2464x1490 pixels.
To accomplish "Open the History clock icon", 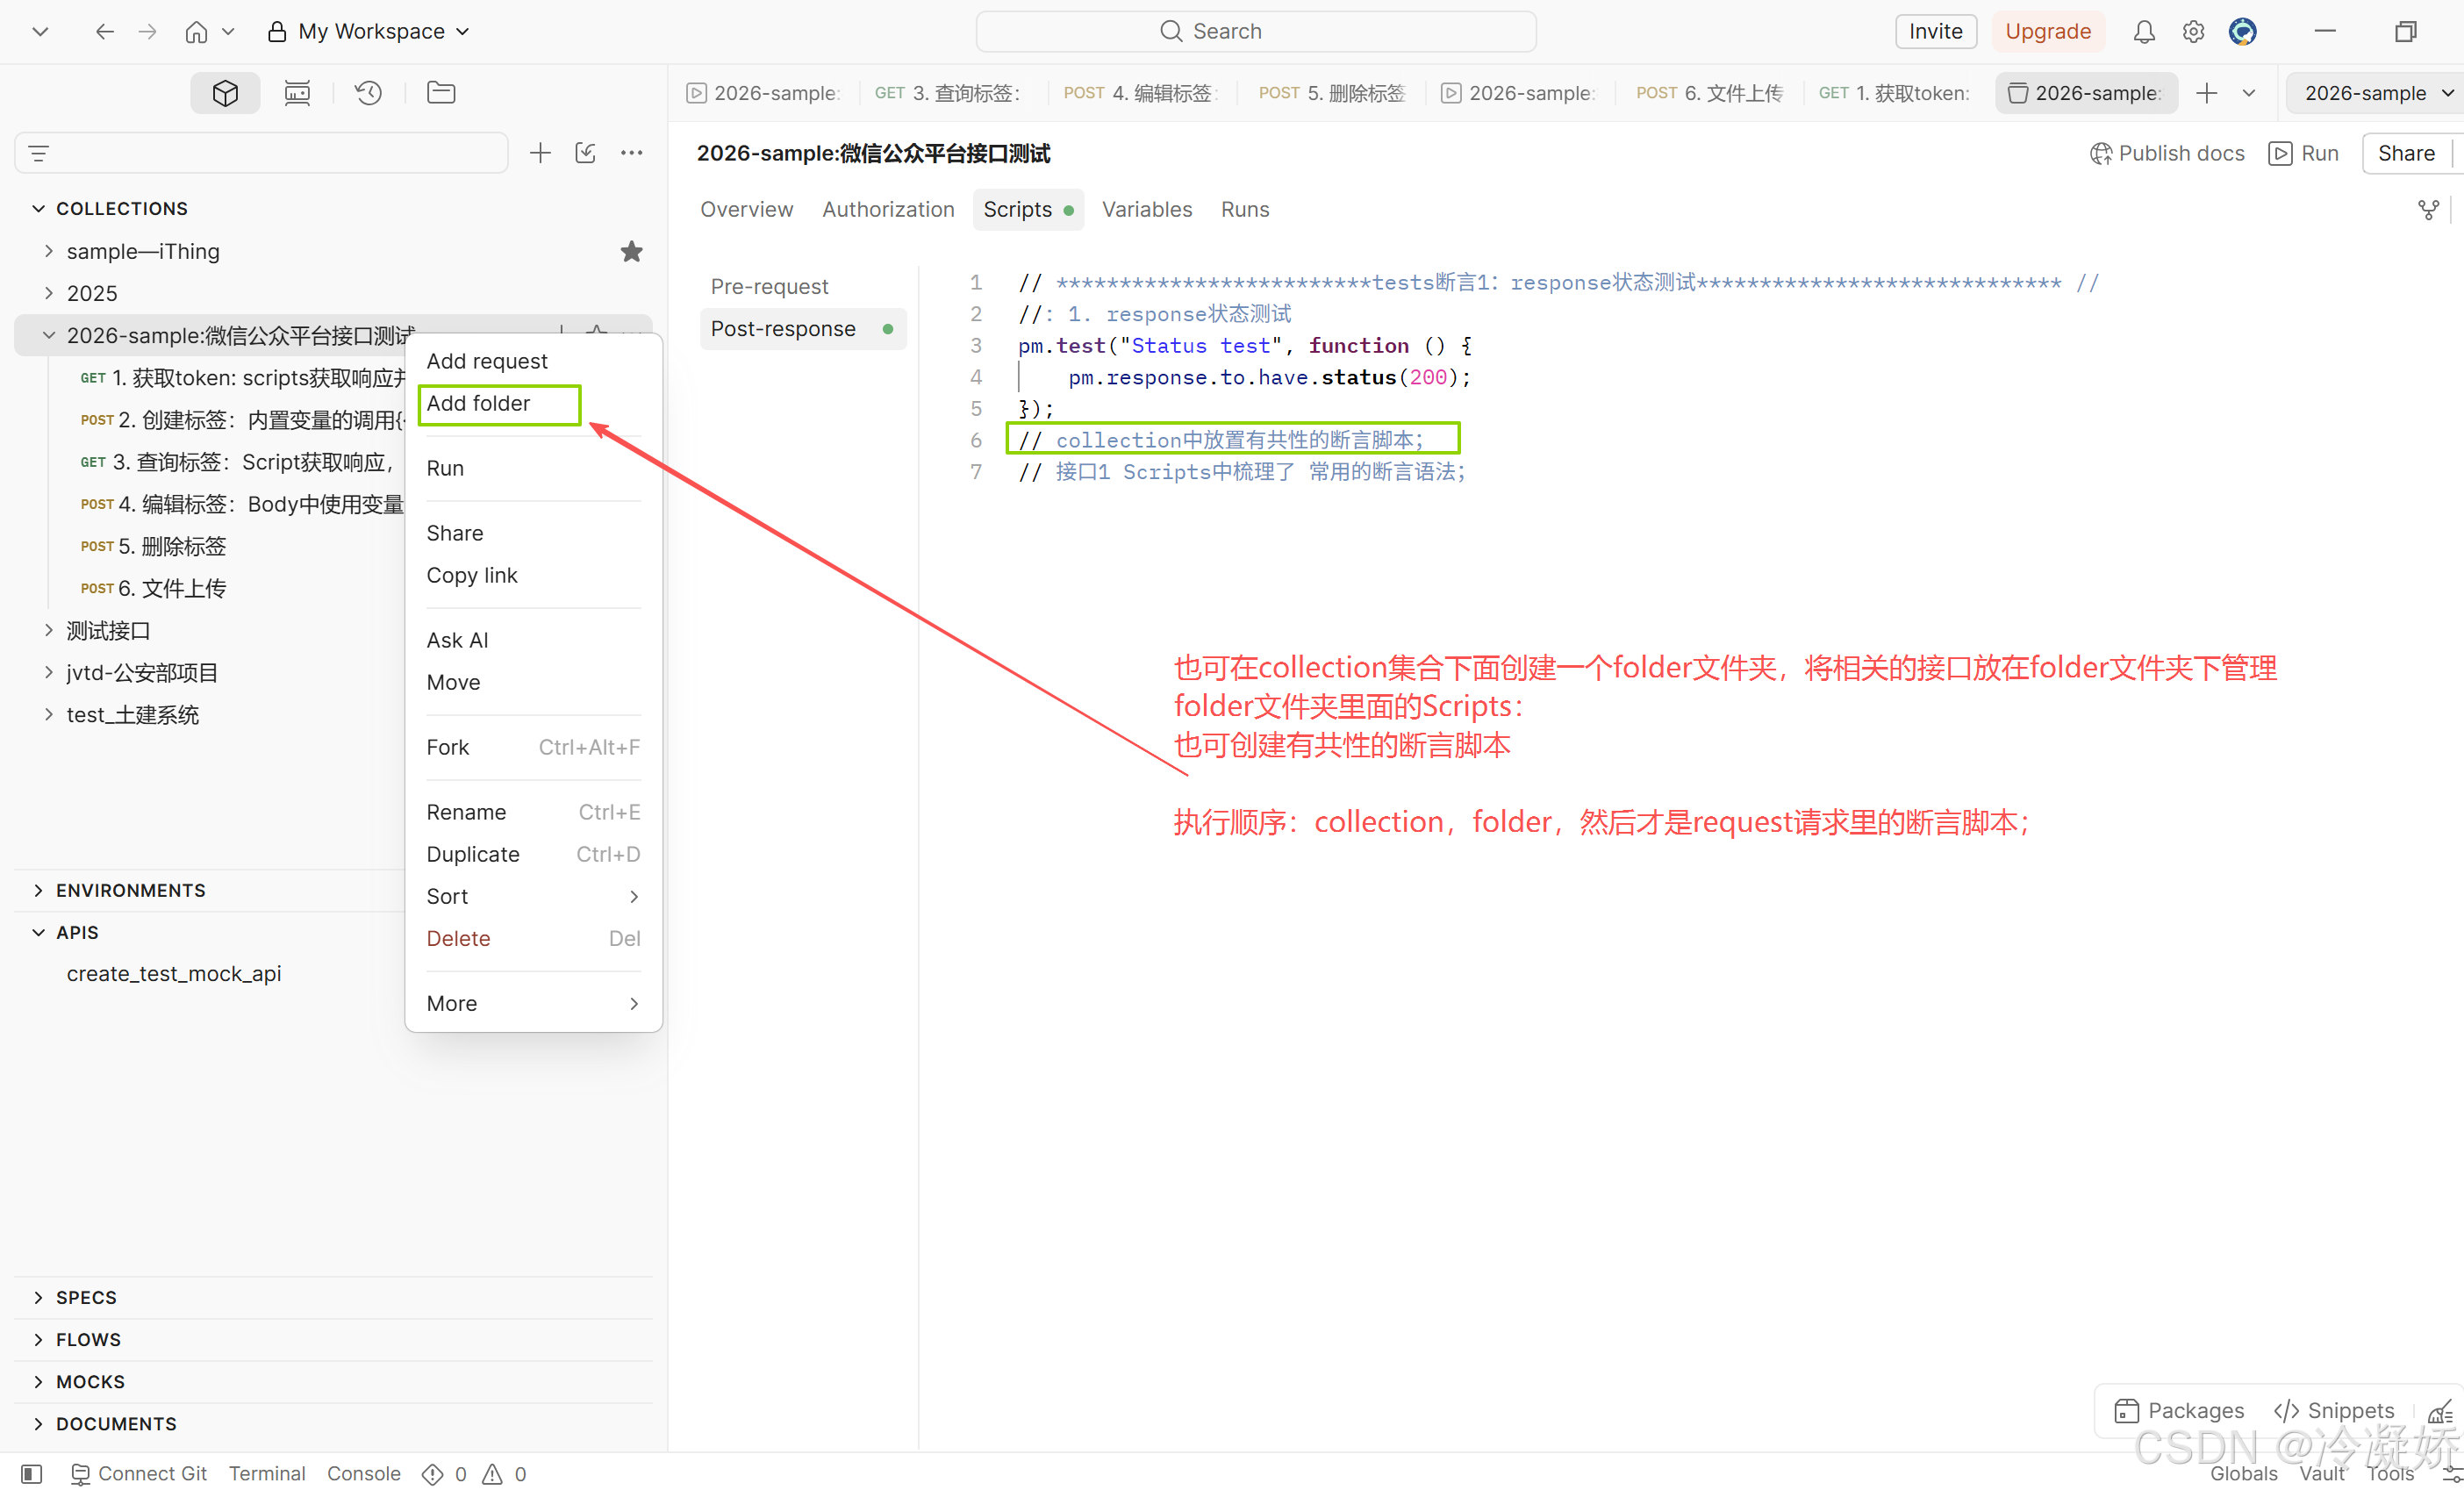I will [x=368, y=93].
